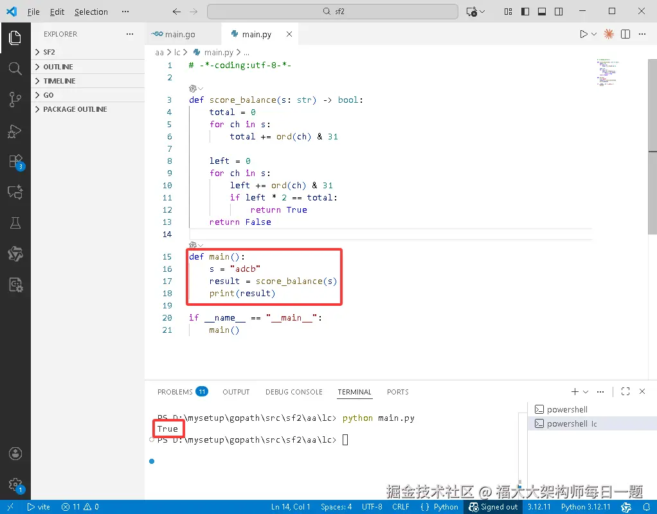Create a new terminal with plus
Viewport: 657px width, 514px height.
575,392
